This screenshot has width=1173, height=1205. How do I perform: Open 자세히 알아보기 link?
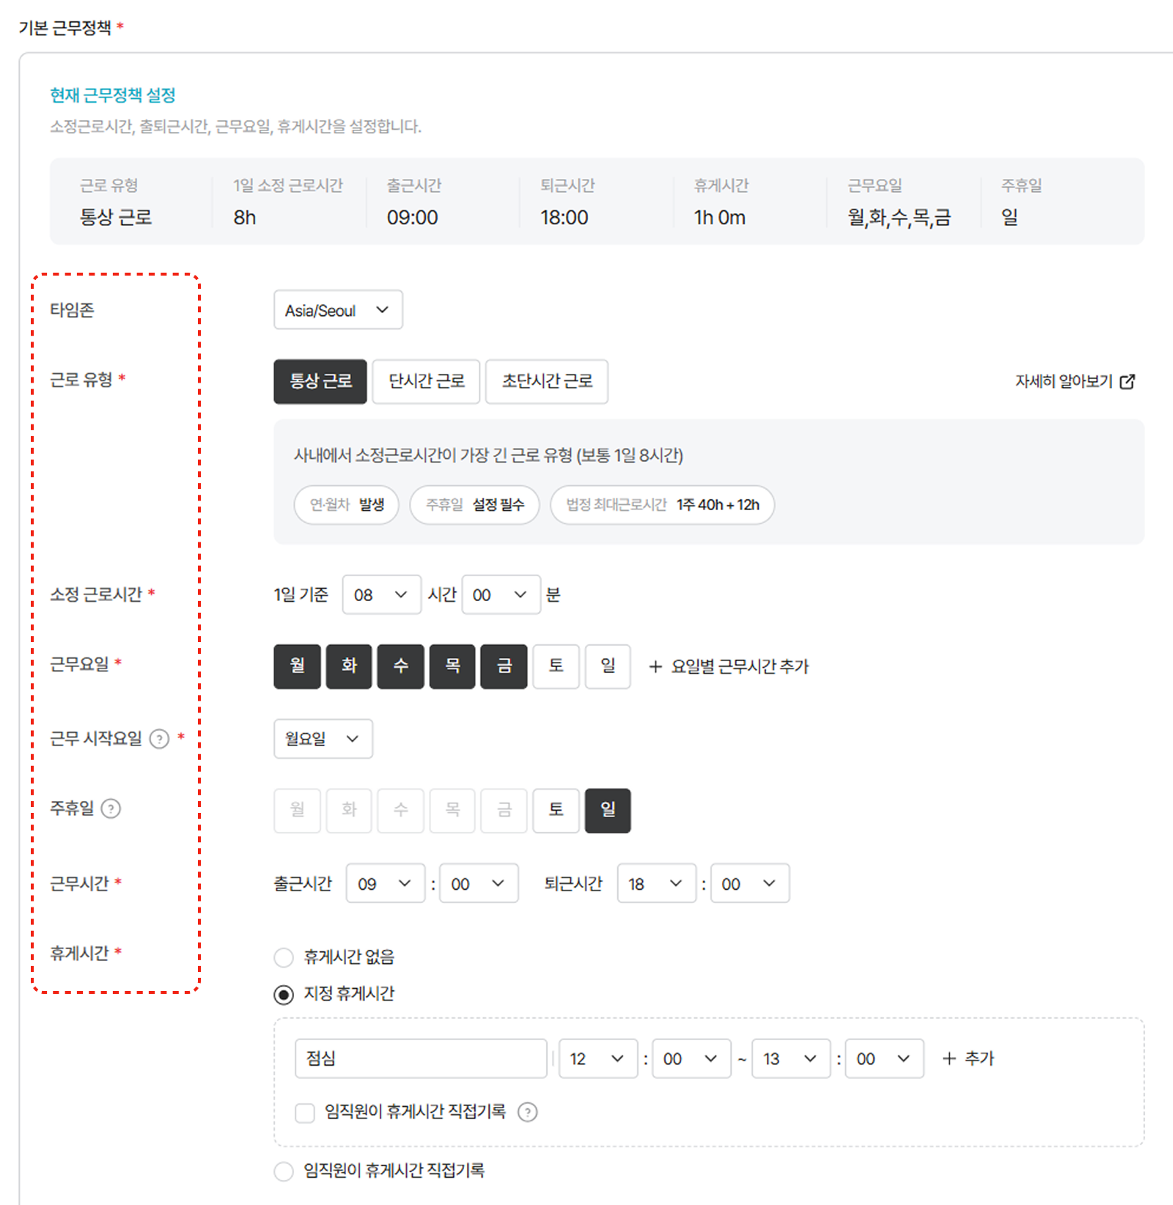pyautogui.click(x=1075, y=381)
